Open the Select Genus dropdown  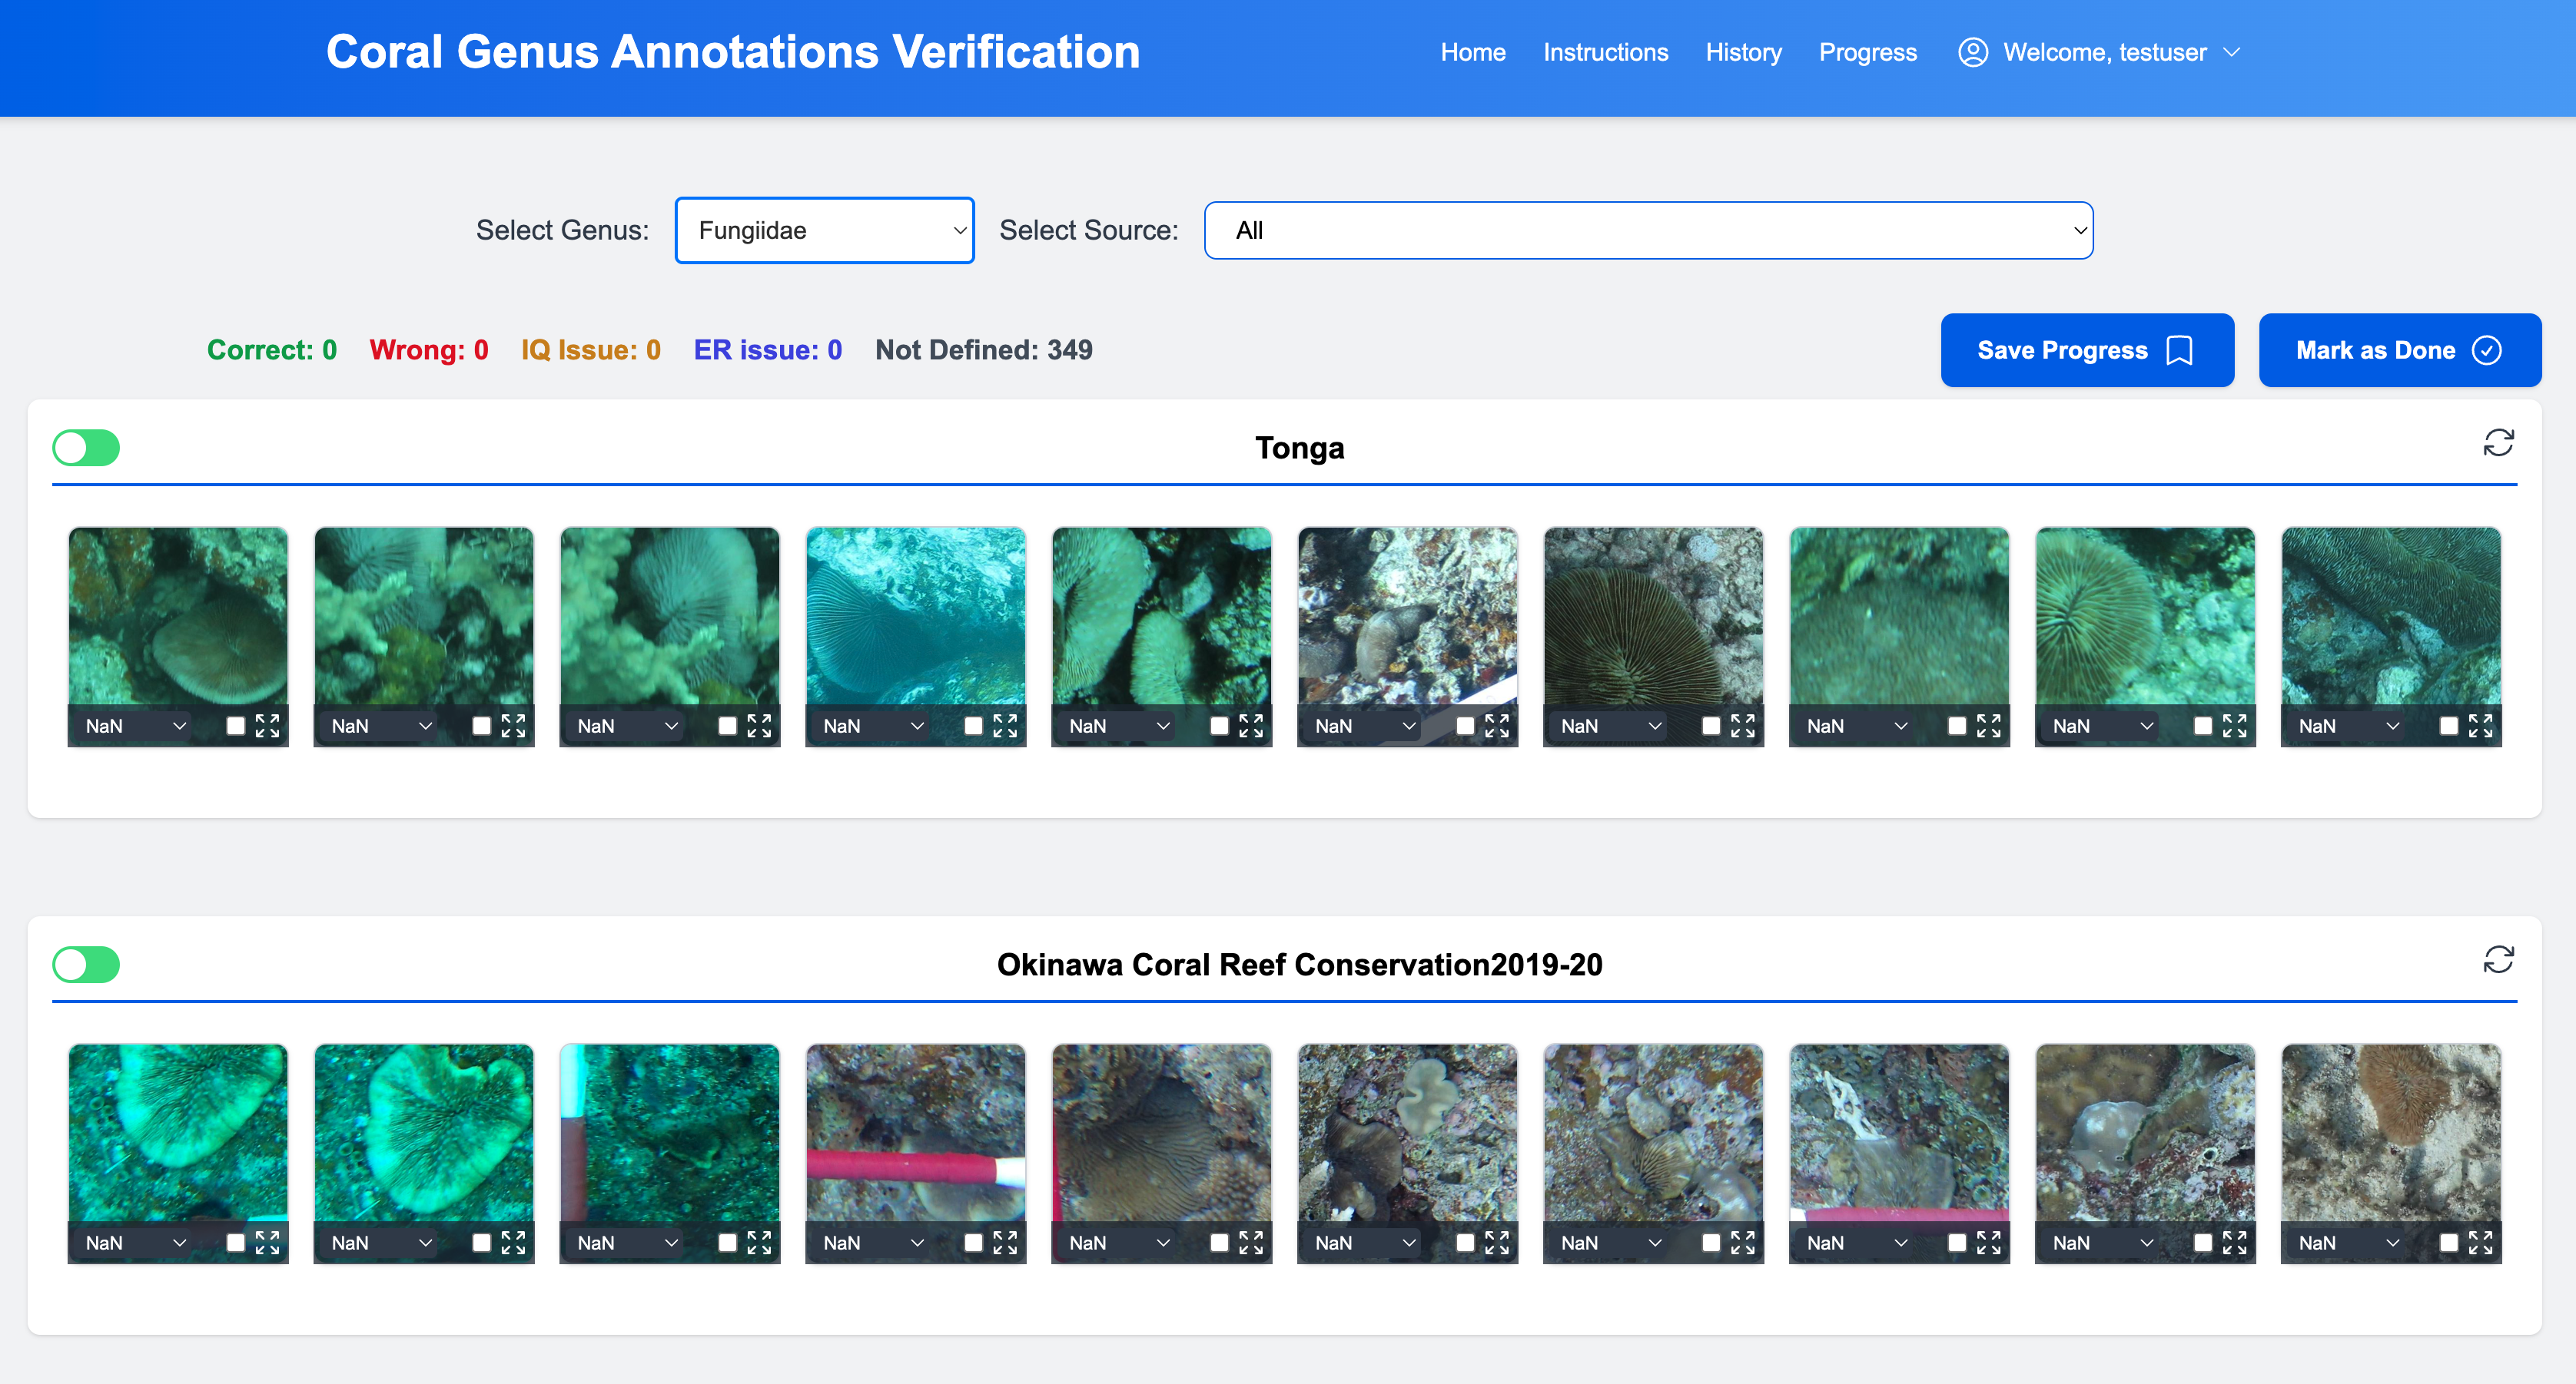point(824,231)
